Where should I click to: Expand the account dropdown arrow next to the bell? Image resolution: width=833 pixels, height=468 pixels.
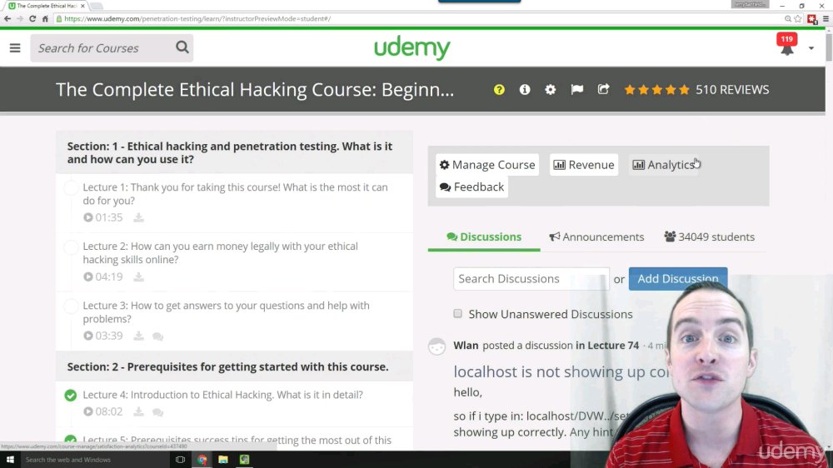click(x=811, y=48)
